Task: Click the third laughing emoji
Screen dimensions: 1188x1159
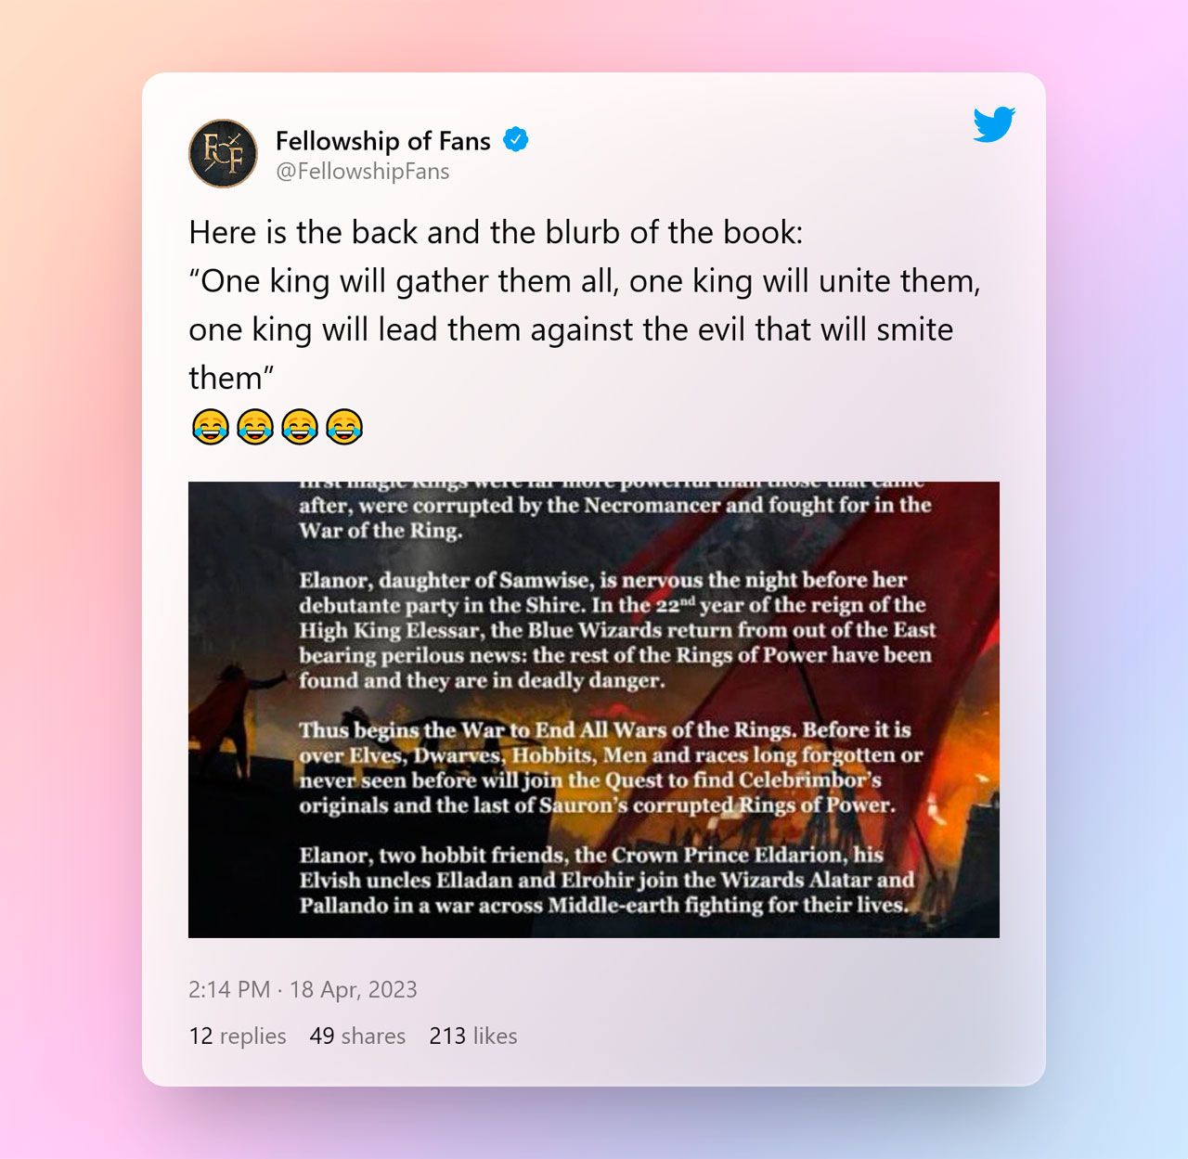Action: click(x=300, y=427)
